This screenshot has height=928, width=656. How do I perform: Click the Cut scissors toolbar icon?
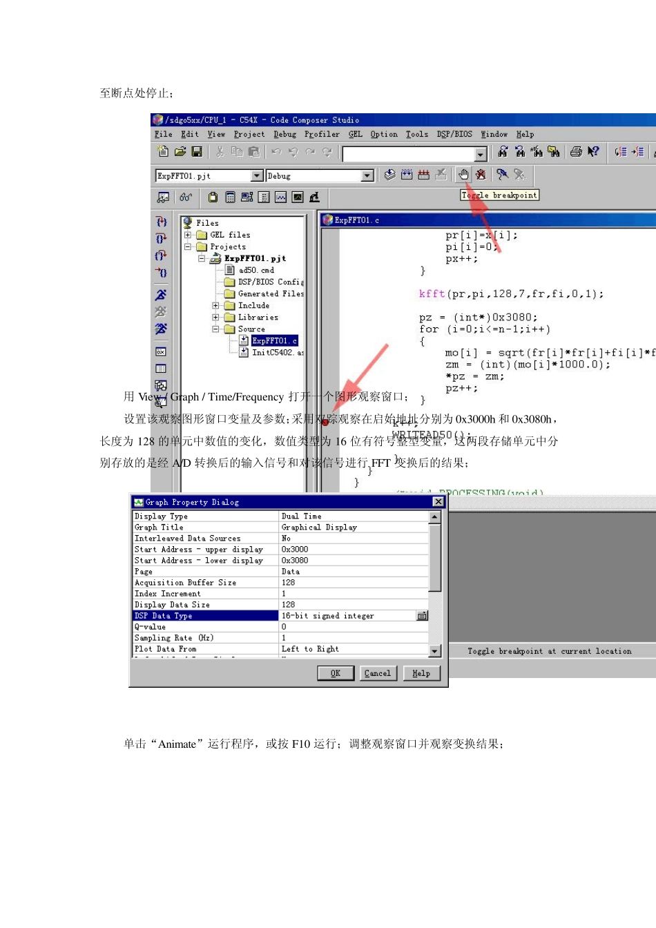point(220,152)
